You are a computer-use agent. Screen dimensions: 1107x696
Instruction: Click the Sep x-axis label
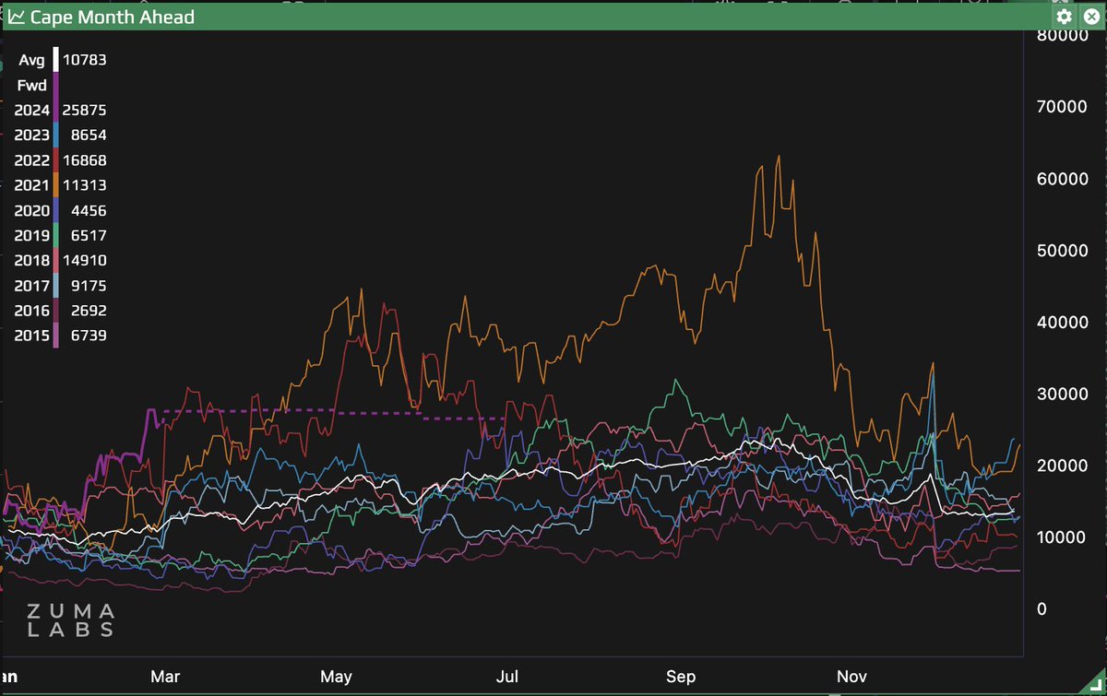coord(680,678)
